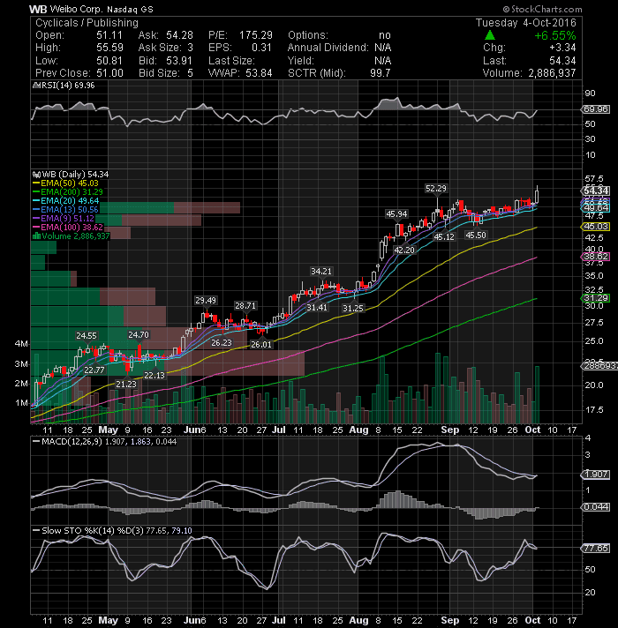Screen dimensions: 618x628
Task: Click the EMA(100) 38.62 legend entry
Action: point(68,227)
